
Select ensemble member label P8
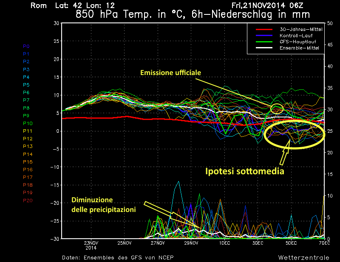click(x=26, y=108)
